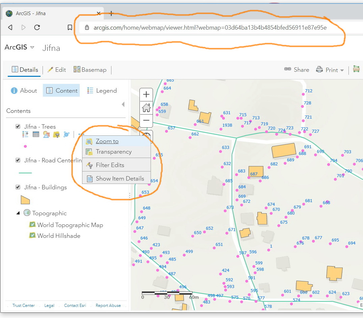Open the Trust Center link
This screenshot has height=318, width=363.
tap(23, 305)
